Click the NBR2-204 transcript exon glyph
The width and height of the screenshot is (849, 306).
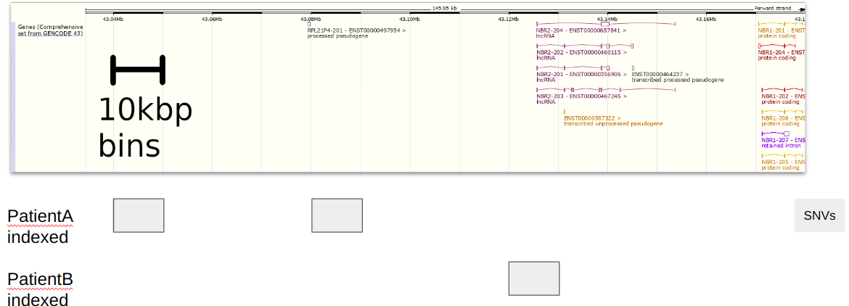[605, 24]
